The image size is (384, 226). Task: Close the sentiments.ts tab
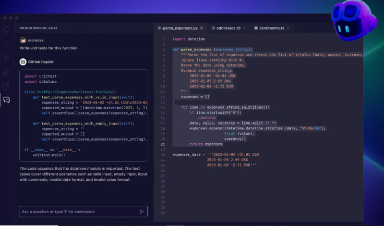[x=288, y=28]
